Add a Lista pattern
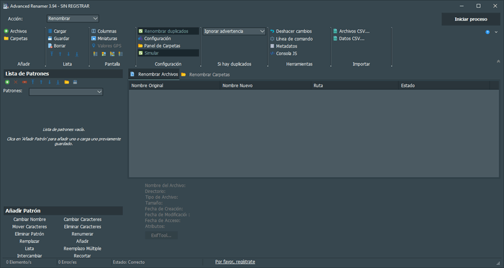This screenshot has width=504, height=268. pyautogui.click(x=30, y=249)
